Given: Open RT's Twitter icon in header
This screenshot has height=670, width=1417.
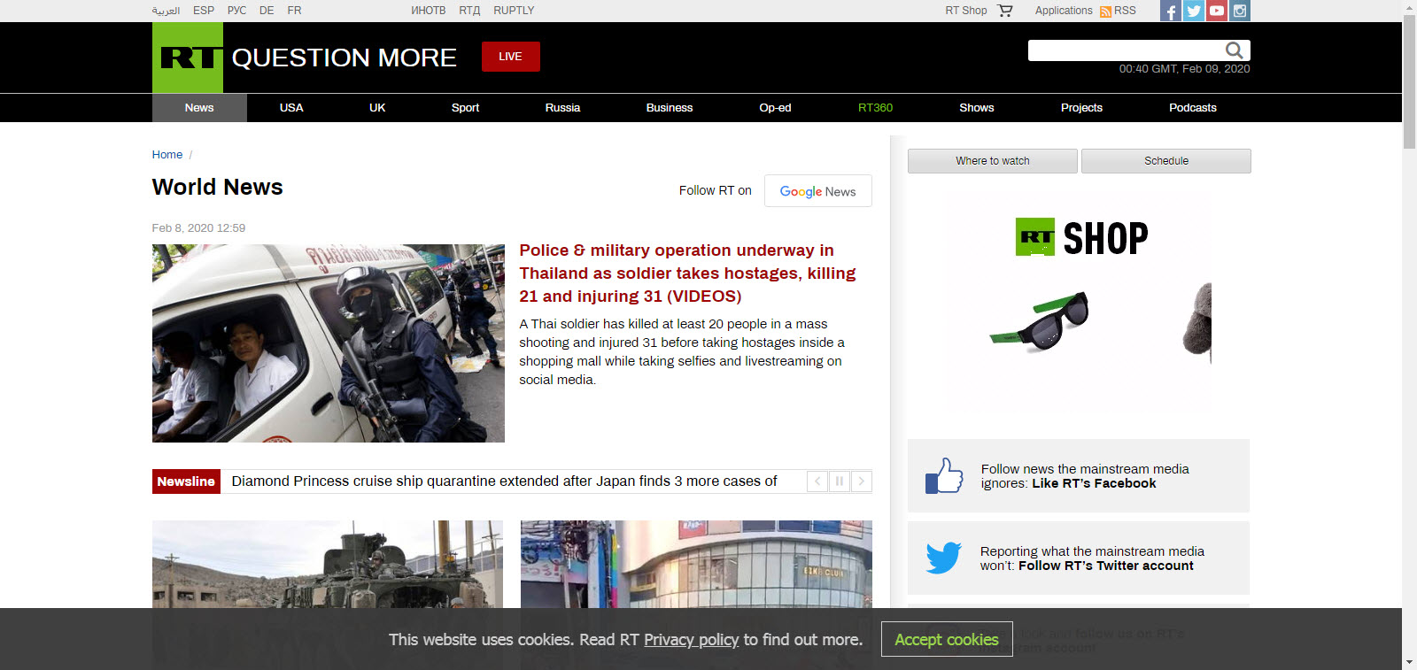Looking at the screenshot, I should pos(1194,11).
